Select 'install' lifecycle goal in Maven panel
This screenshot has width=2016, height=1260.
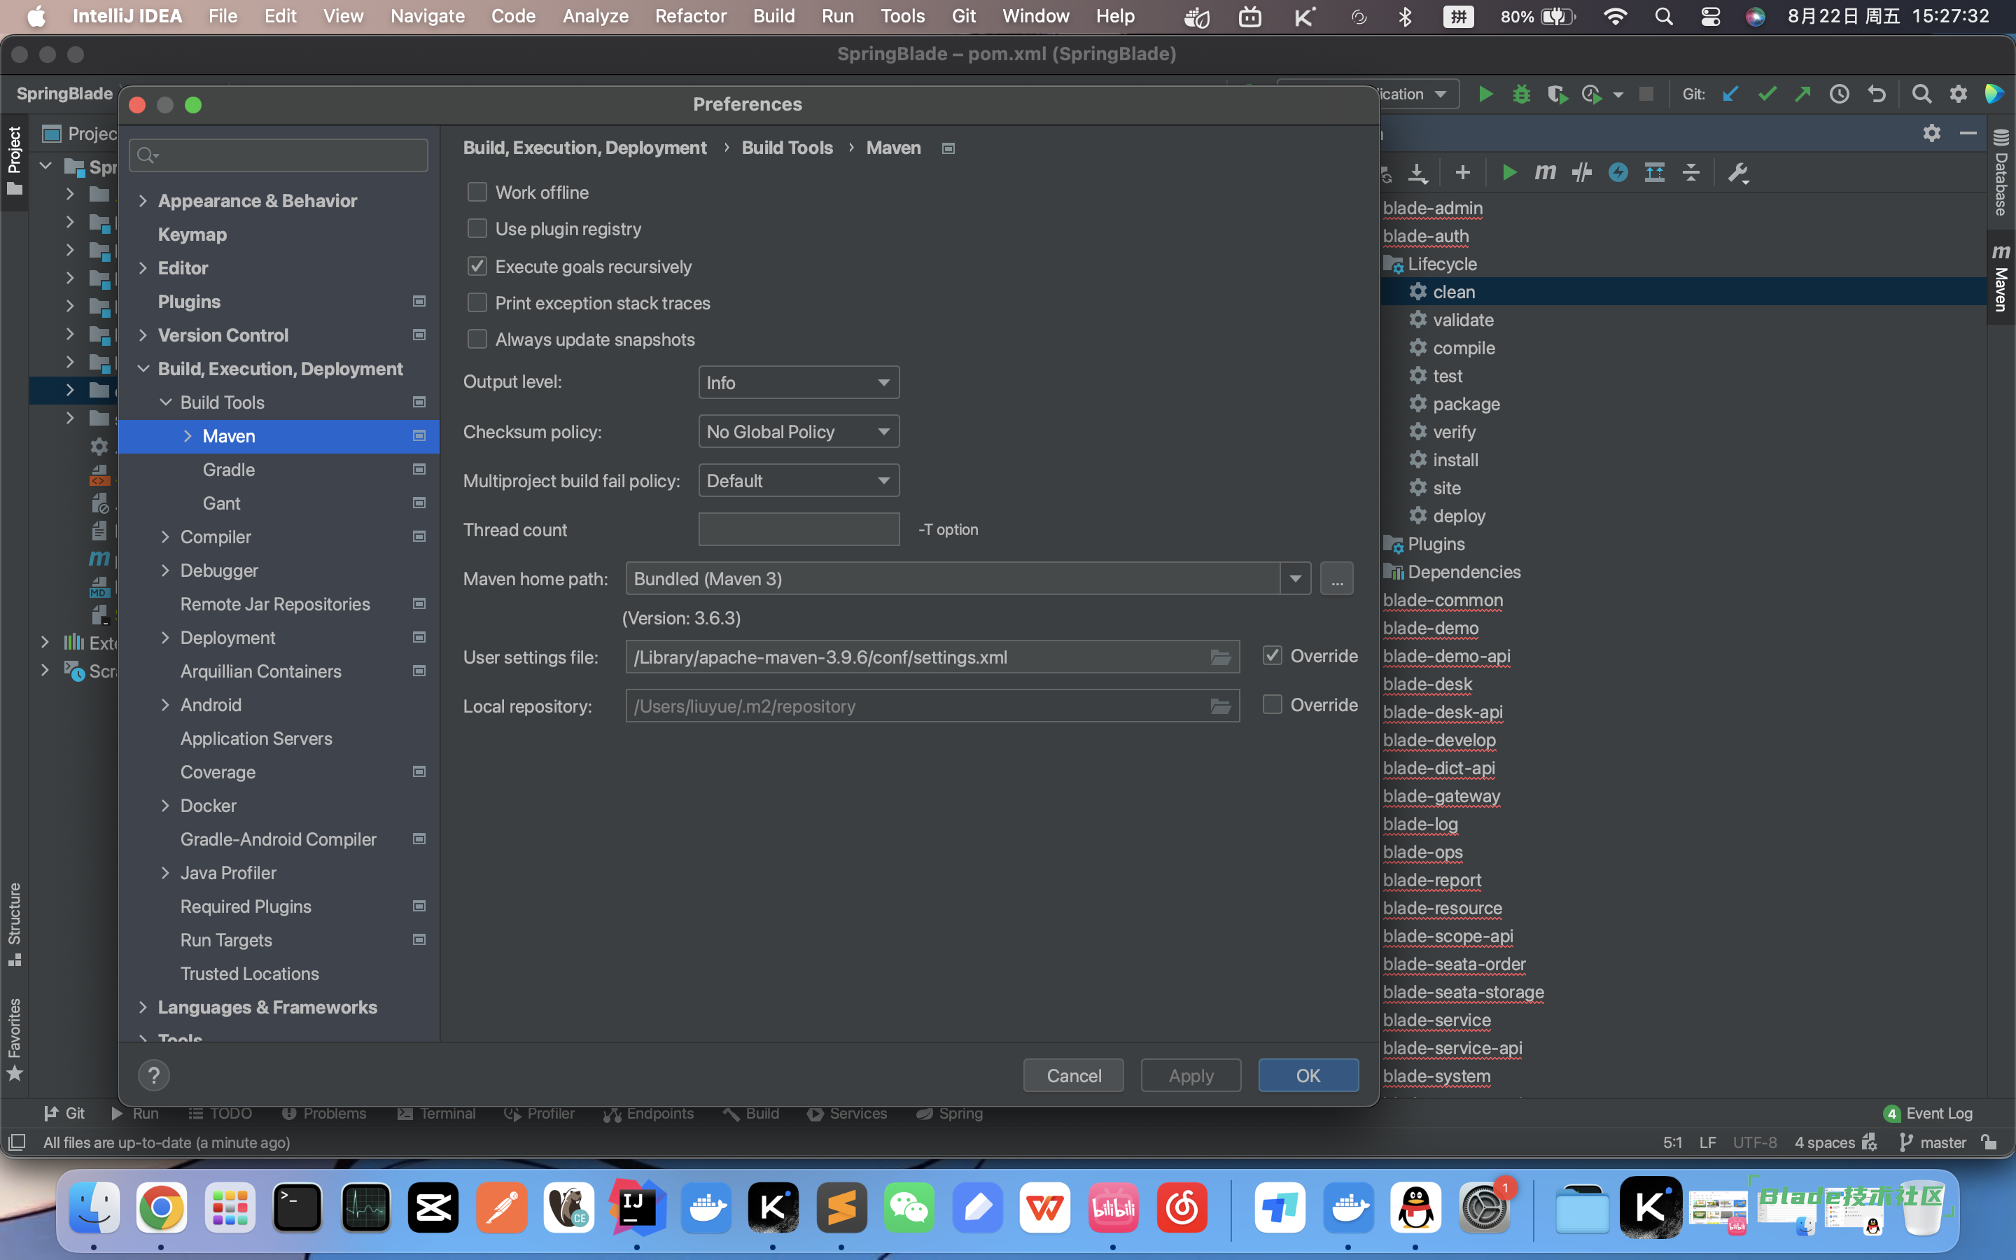pos(1455,460)
